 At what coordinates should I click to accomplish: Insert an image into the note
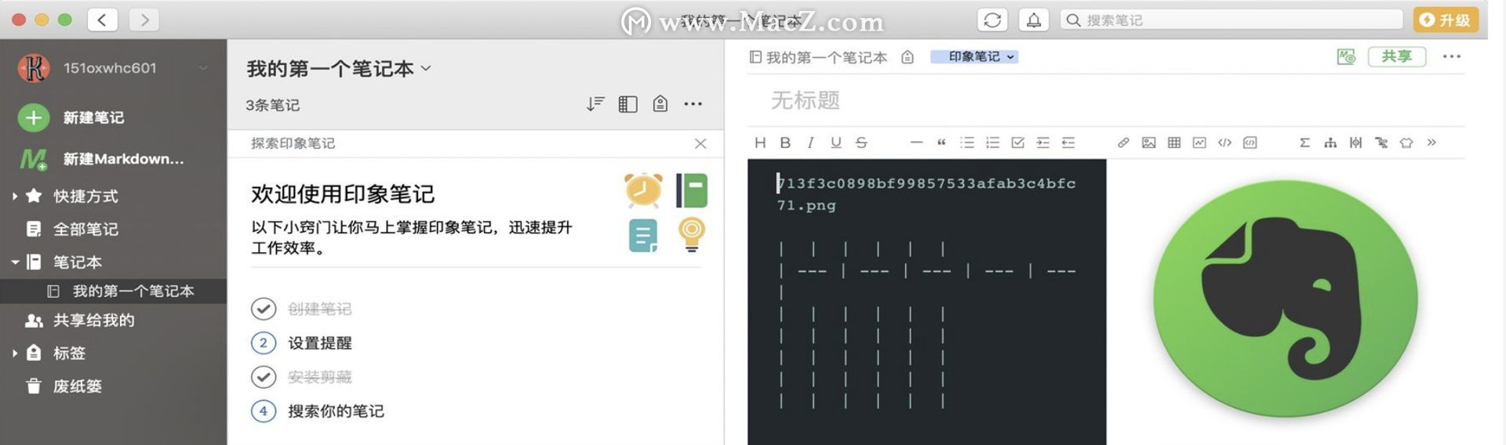(1148, 143)
